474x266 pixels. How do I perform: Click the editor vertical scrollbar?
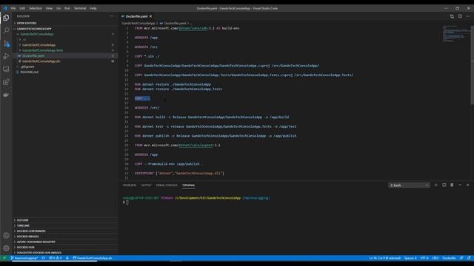coord(473,65)
